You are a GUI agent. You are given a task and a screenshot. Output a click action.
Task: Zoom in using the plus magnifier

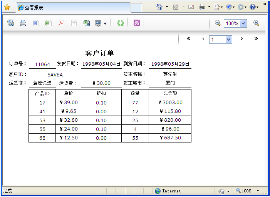pos(256,23)
